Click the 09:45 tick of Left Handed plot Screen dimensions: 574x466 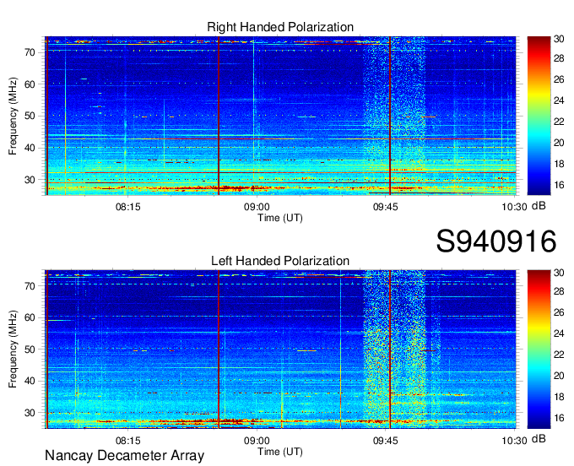[x=386, y=441]
